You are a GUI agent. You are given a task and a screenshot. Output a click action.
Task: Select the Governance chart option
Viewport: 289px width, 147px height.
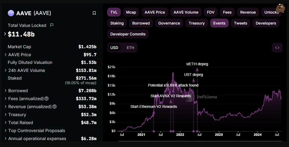tap(169, 23)
